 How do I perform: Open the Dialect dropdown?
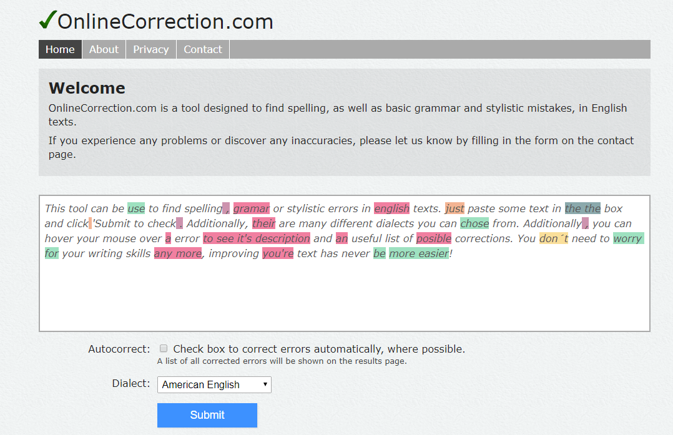point(214,384)
